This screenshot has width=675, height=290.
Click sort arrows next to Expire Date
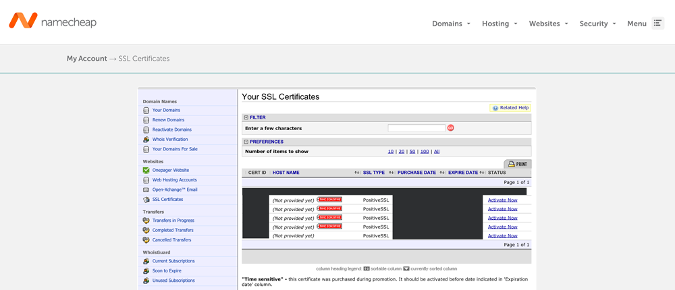482,173
